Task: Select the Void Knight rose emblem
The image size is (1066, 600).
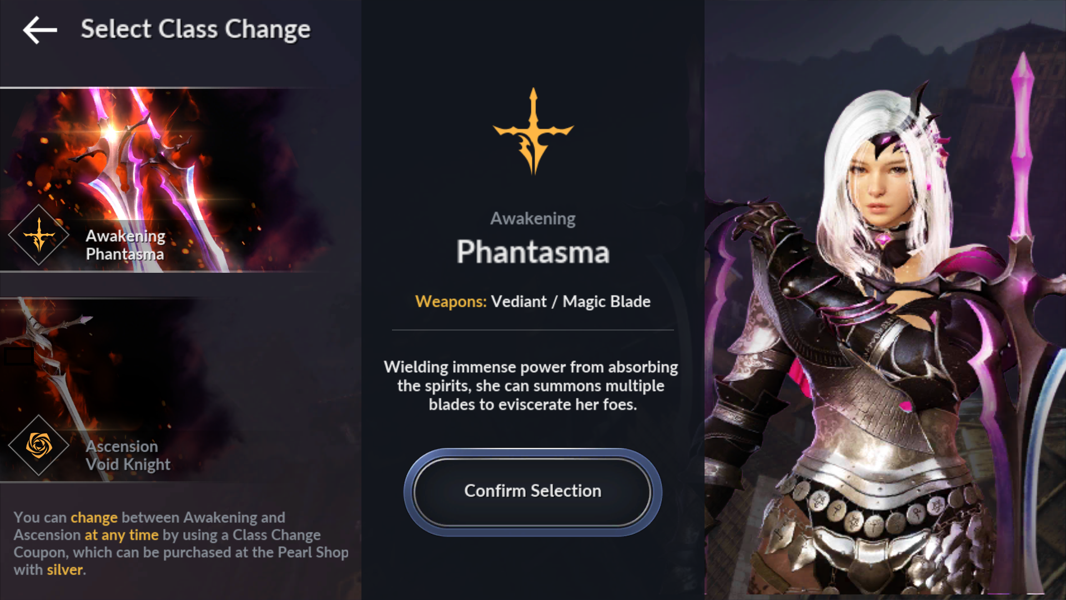Action: pyautogui.click(x=39, y=445)
